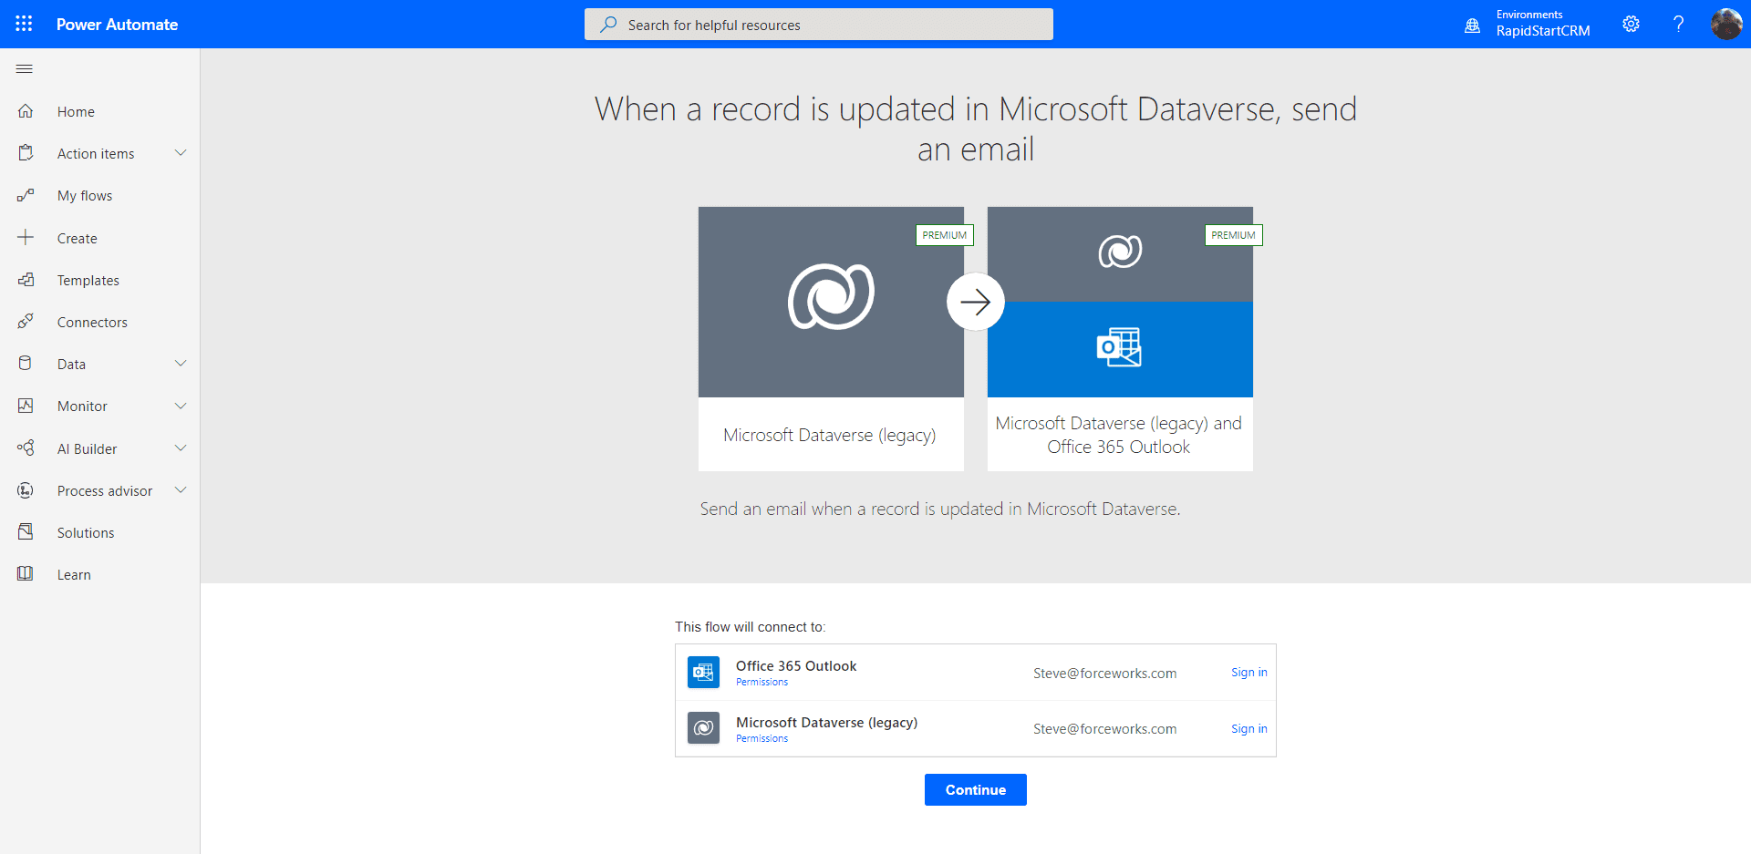Sign in to Microsoft Dataverse (legacy)

click(x=1248, y=728)
